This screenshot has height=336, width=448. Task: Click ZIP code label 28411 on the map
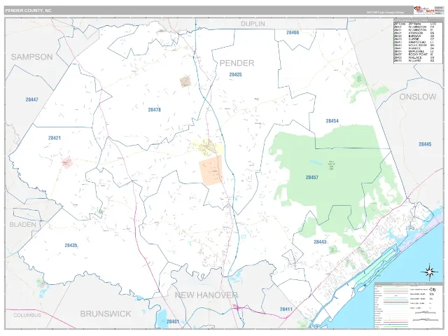286,309
